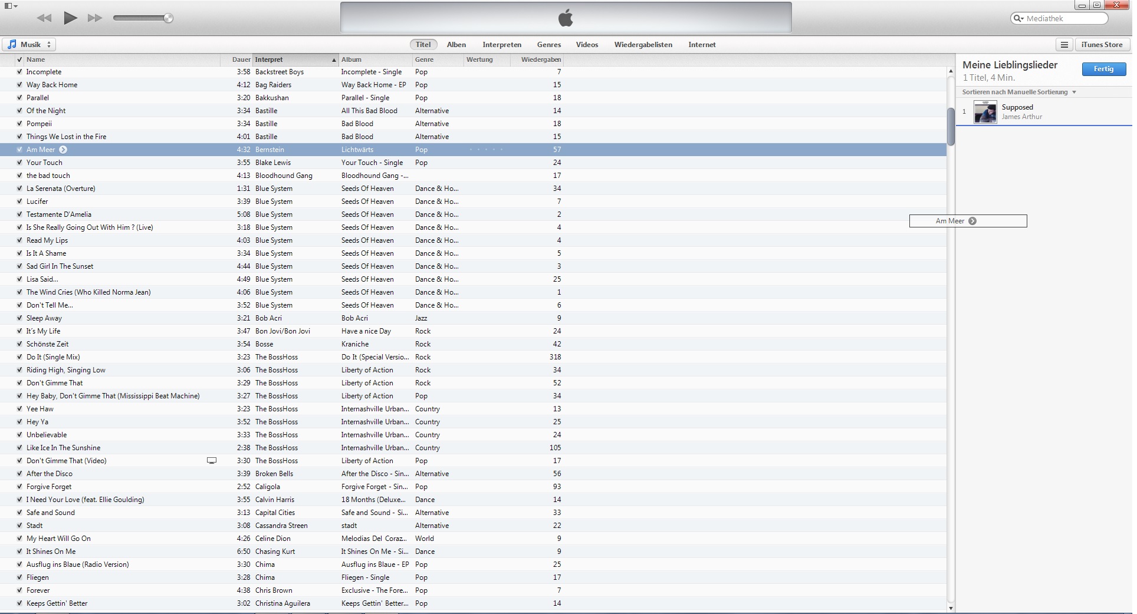Uncheck It's My Life
This screenshot has width=1137, height=614.
(x=19, y=331)
